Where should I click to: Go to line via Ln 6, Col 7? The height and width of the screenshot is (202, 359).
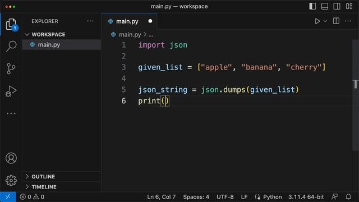coord(161,197)
